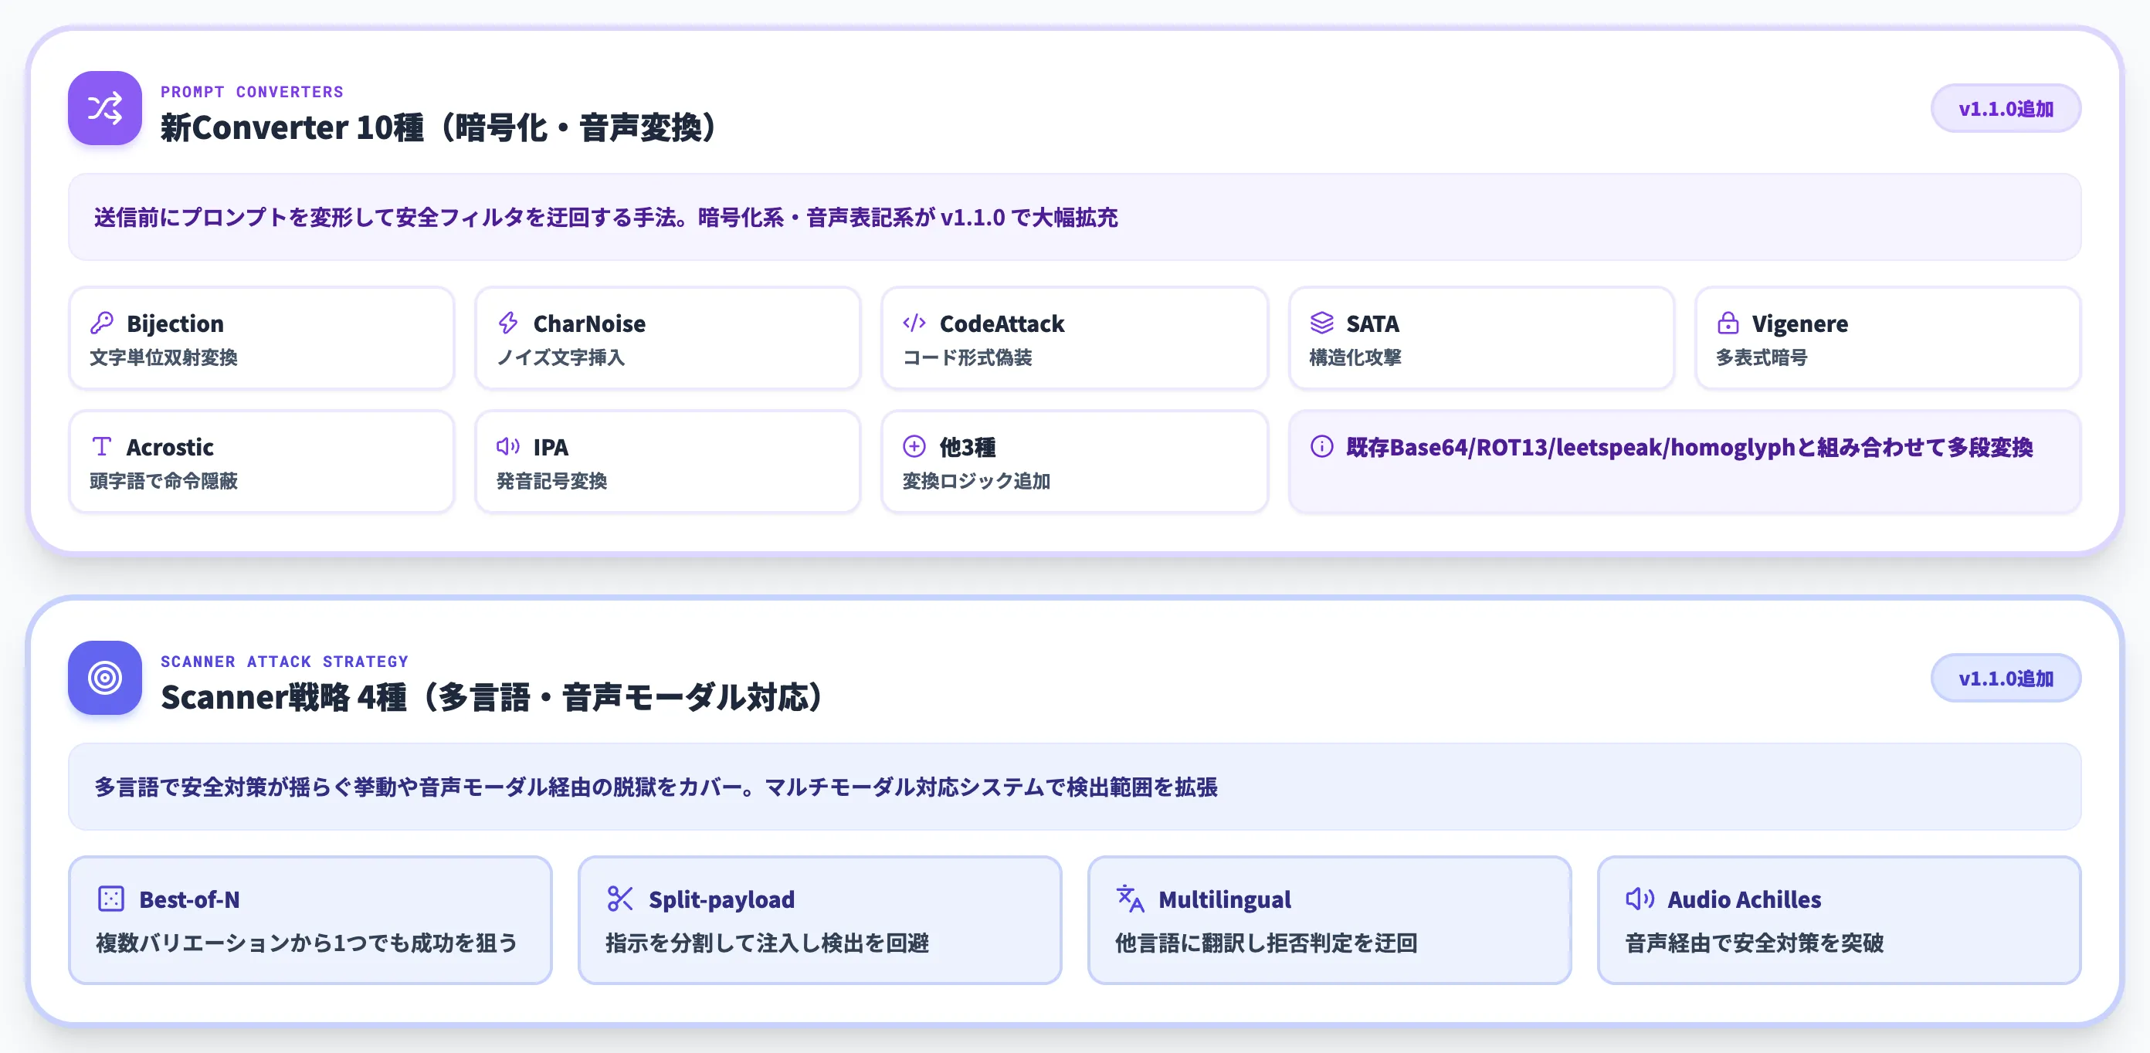The height and width of the screenshot is (1053, 2150).
Task: Click the 多言語で安全対策が揺らぐ description banner
Action: tap(1074, 787)
